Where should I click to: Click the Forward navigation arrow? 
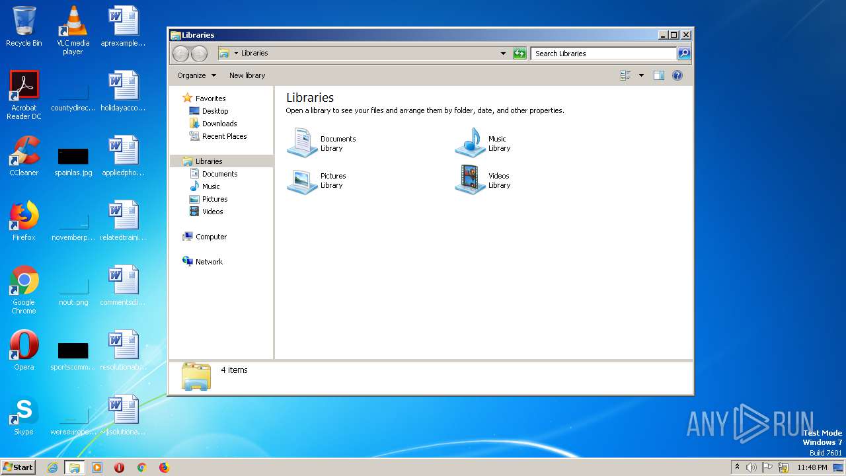coord(199,54)
